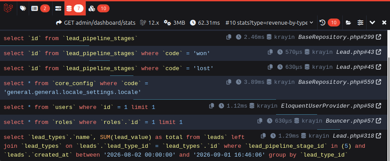Open EloquentUserProvider.php#58 in editor via arrow icon
Screen dimensions: 390x161
379,106
